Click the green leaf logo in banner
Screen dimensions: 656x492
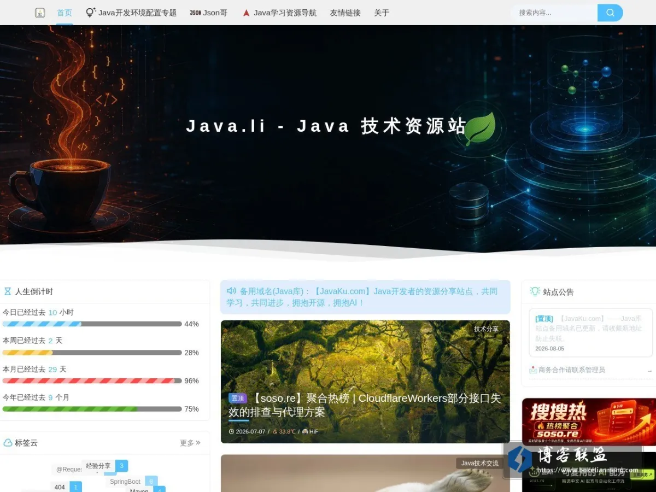pyautogui.click(x=480, y=129)
